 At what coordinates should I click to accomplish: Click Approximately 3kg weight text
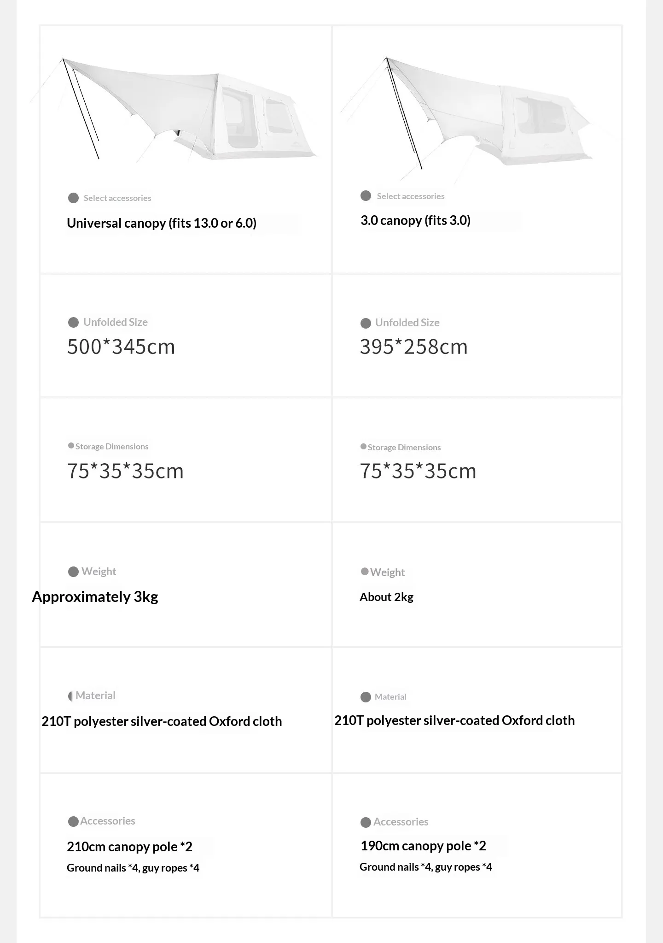coord(95,597)
